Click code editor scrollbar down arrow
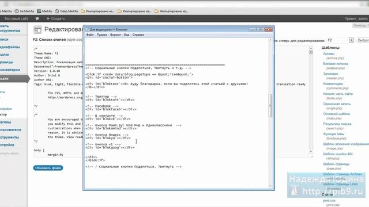The image size is (369, 207). (311, 151)
